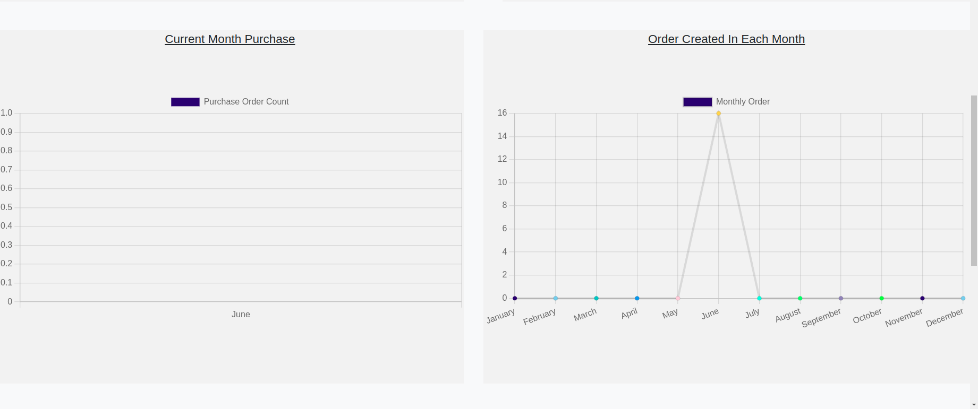
Task: Click the Purchase Order Count legend label
Action: tap(246, 102)
